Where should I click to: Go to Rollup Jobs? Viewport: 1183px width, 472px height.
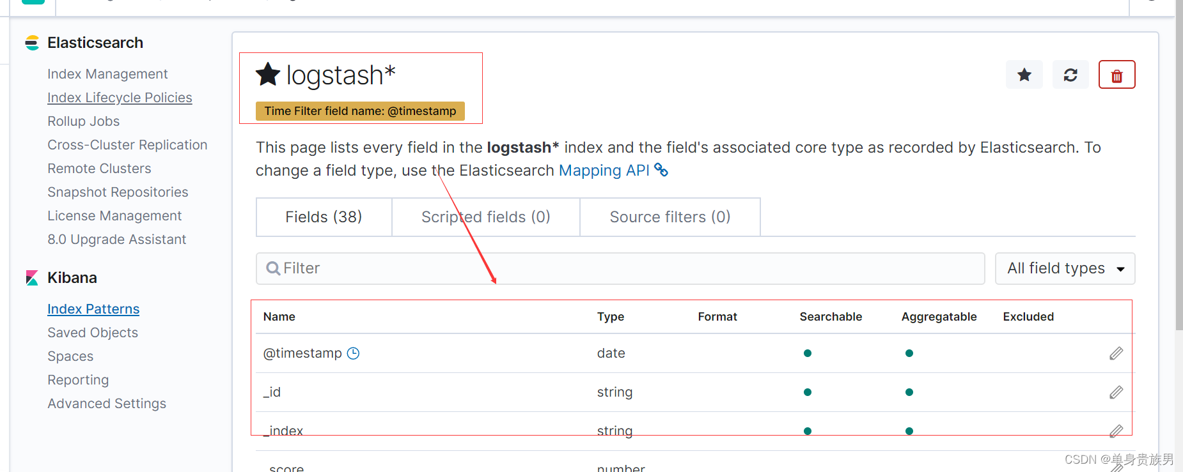point(83,121)
